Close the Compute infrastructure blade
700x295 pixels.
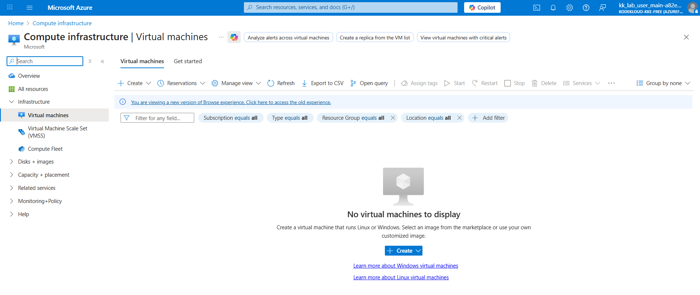pos(686,37)
